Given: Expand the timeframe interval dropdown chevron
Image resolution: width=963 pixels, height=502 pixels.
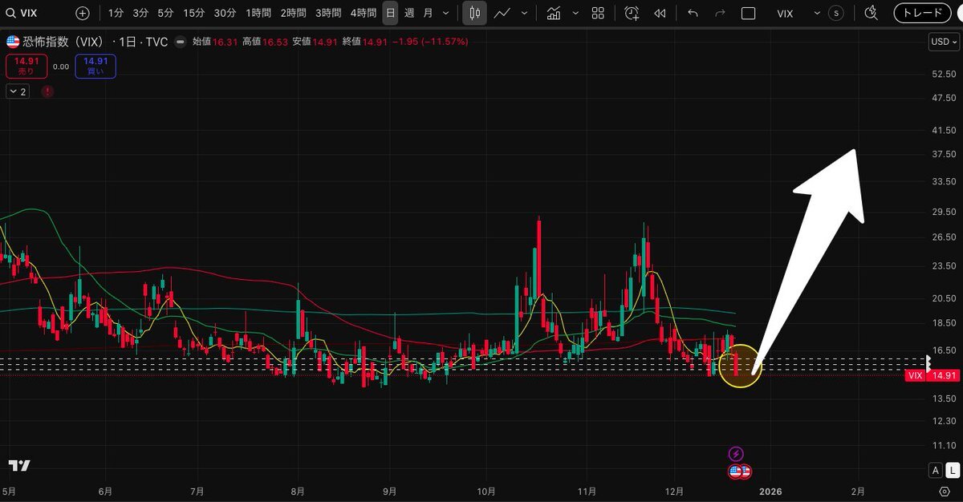Looking at the screenshot, I should (x=446, y=13).
